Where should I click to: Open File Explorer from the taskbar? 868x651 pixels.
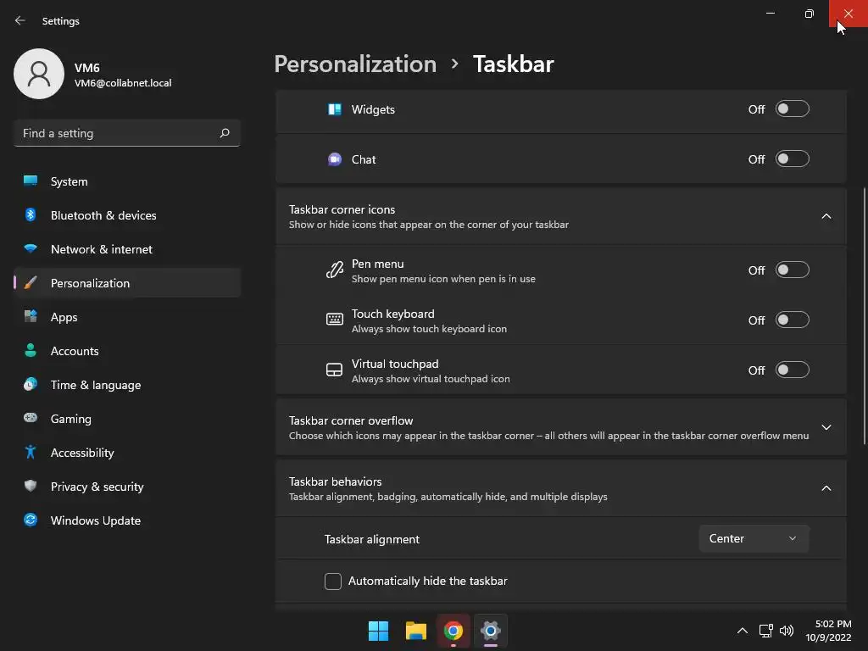click(415, 631)
